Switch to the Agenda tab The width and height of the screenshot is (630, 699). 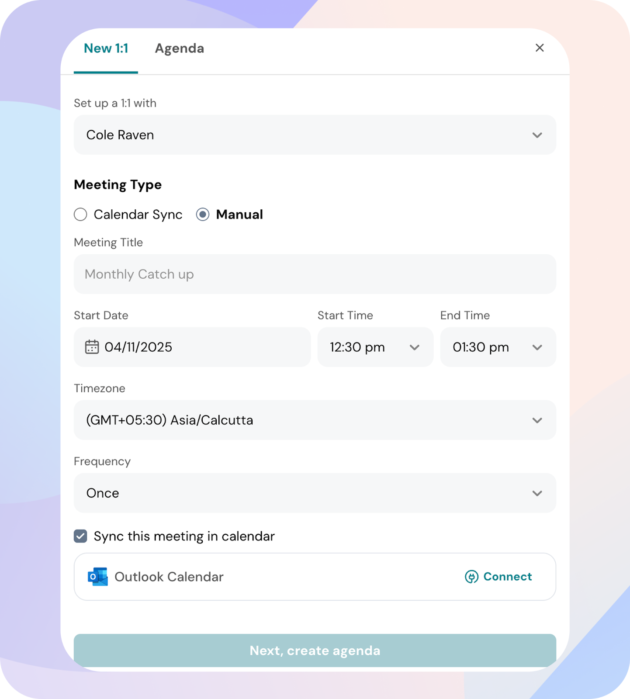pyautogui.click(x=179, y=48)
